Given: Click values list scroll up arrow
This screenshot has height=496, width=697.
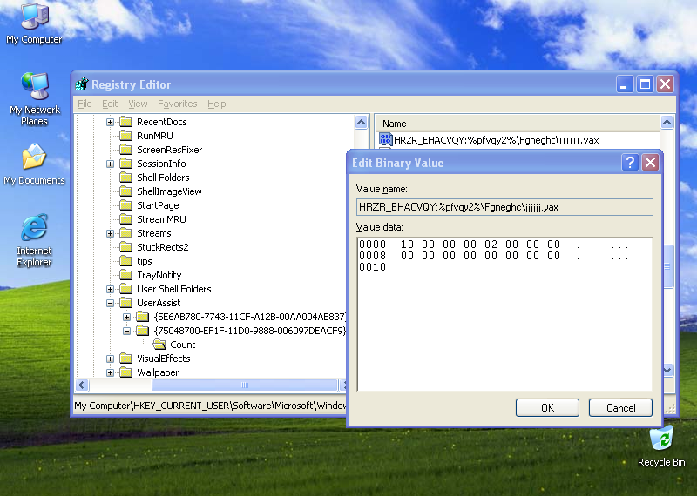Looking at the screenshot, I should pos(667,122).
